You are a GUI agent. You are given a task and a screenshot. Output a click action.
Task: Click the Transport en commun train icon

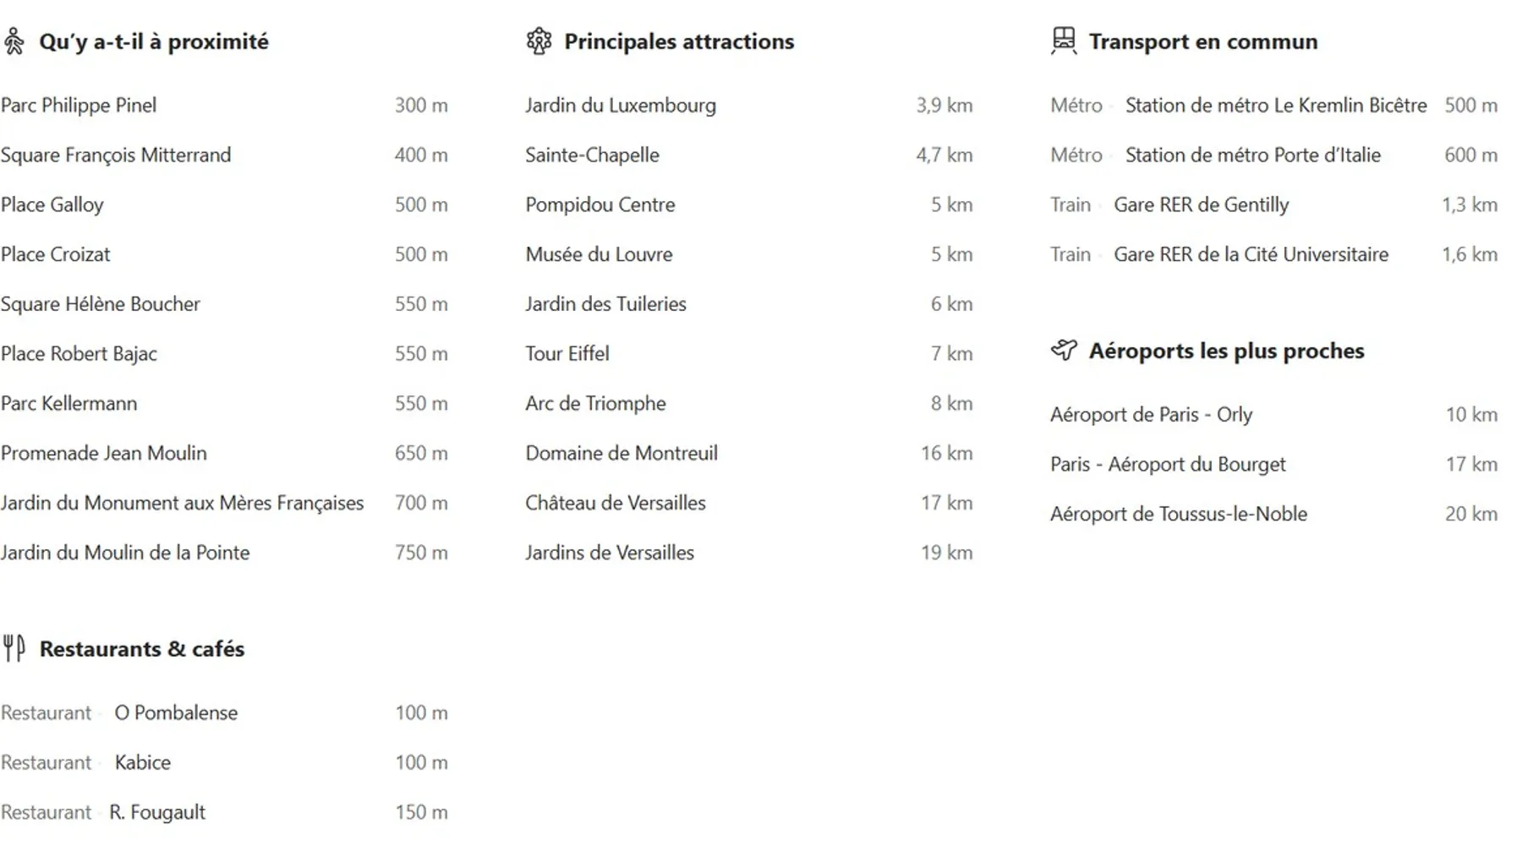[1063, 41]
